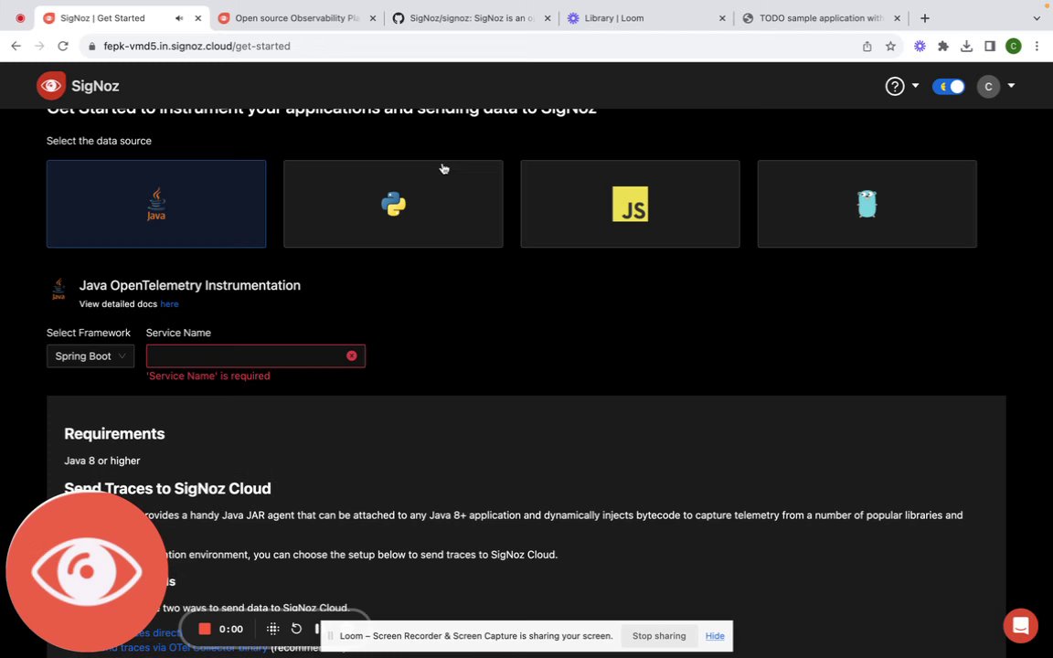Reload the page with the refresh icon
Viewport: 1053px width, 658px height.
(63, 47)
